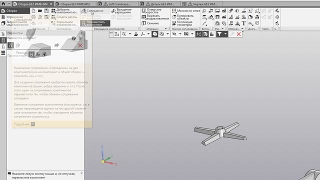Expand the toolbar set list arrow

tap(15, 28)
